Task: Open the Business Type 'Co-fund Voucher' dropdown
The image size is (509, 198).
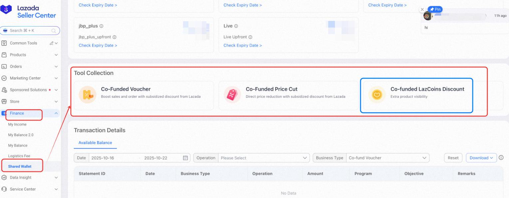Action: [x=388, y=158]
